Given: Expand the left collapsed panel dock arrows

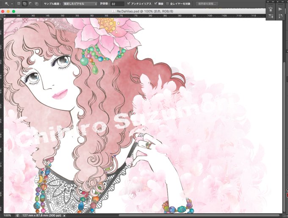Looking at the screenshot, I should 273,1.
